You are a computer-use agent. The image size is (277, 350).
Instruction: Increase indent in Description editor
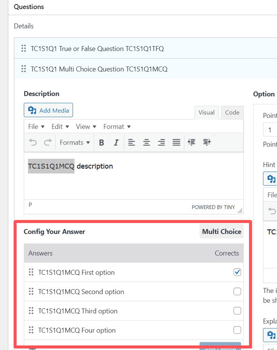point(206,142)
